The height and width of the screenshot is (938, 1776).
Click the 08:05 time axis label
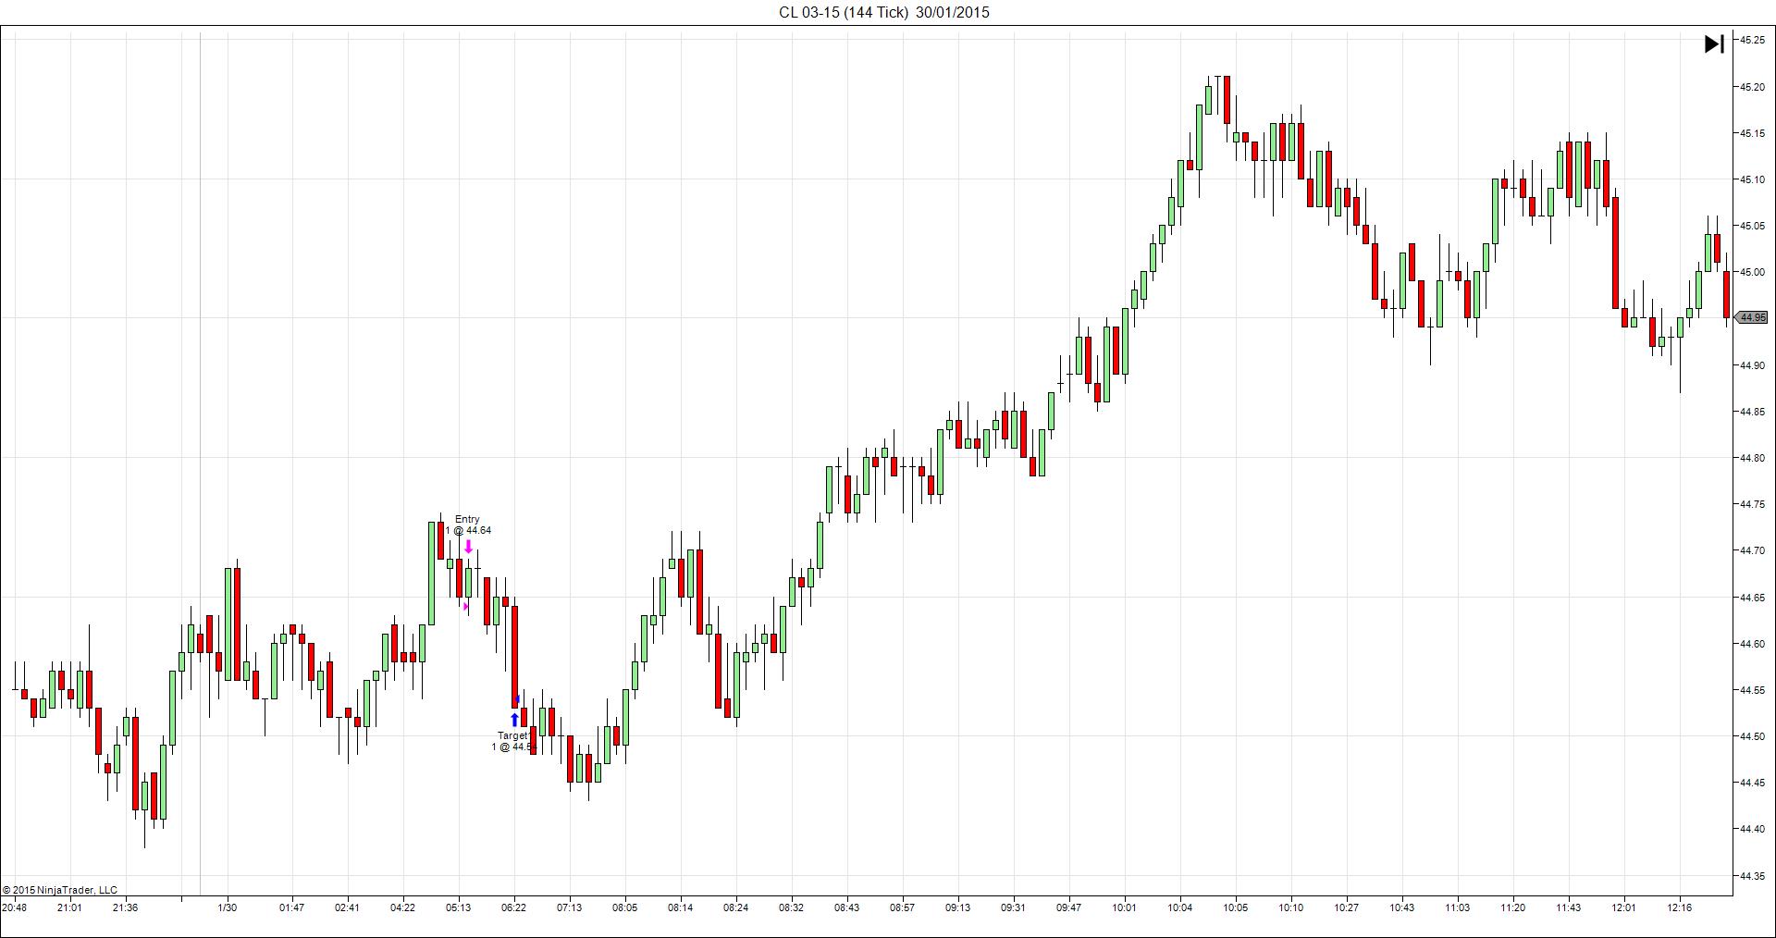point(624,907)
